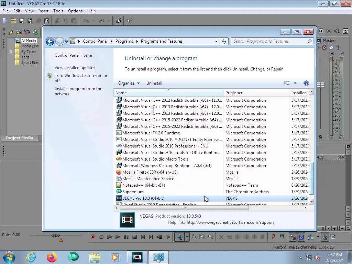Click What's This Help pointer icon
Image resolution: width=352 pixels, height=264 pixels.
pyautogui.click(x=130, y=21)
